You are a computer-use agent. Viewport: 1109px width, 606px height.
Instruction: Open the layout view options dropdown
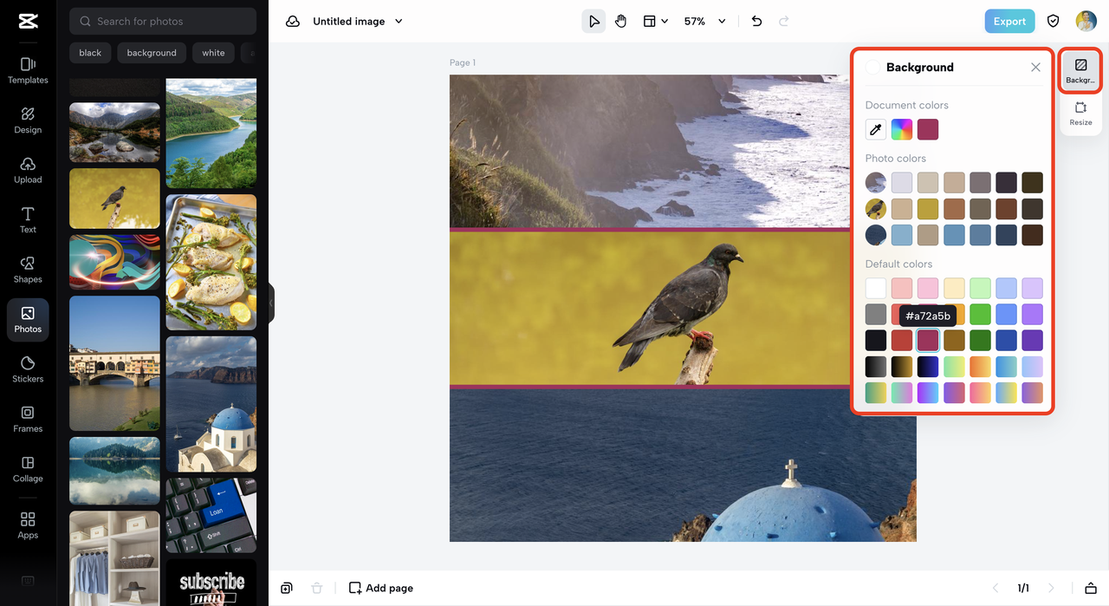point(655,22)
